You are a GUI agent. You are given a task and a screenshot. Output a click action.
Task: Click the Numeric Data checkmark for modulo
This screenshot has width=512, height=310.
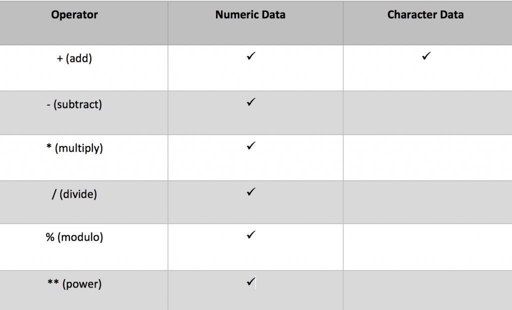[x=251, y=235]
